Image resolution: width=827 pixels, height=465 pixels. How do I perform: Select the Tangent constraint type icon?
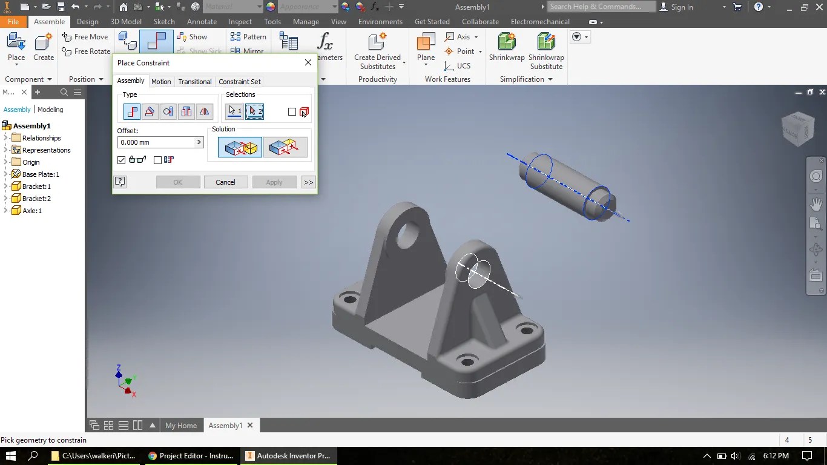(x=168, y=111)
